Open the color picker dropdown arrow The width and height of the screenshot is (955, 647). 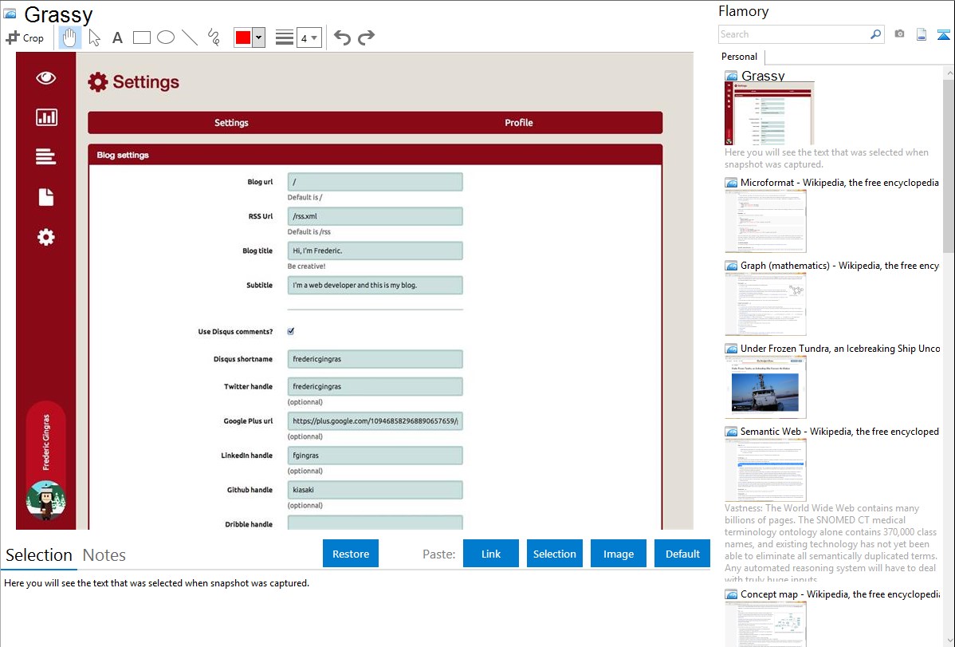pos(258,37)
